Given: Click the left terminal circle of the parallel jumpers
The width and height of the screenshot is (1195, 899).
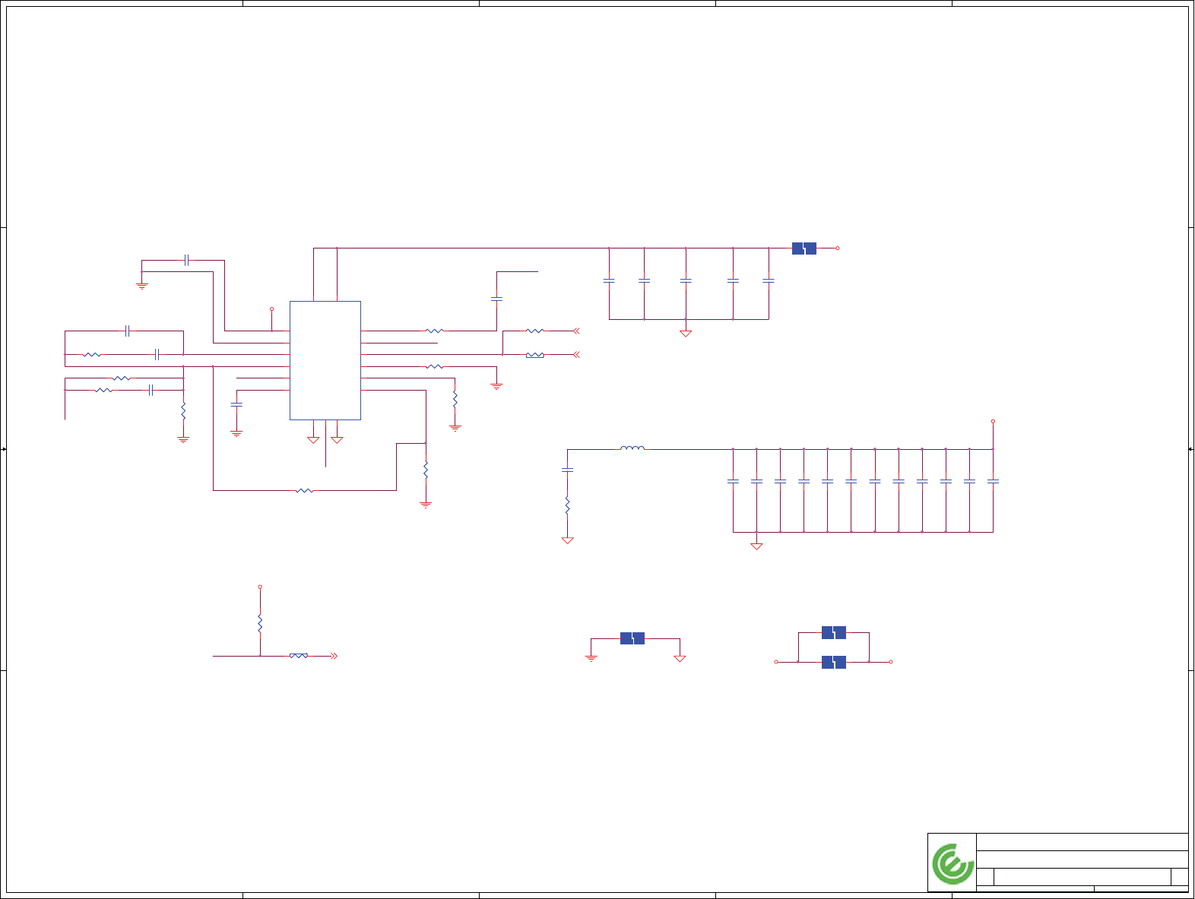Looking at the screenshot, I should point(776,662).
